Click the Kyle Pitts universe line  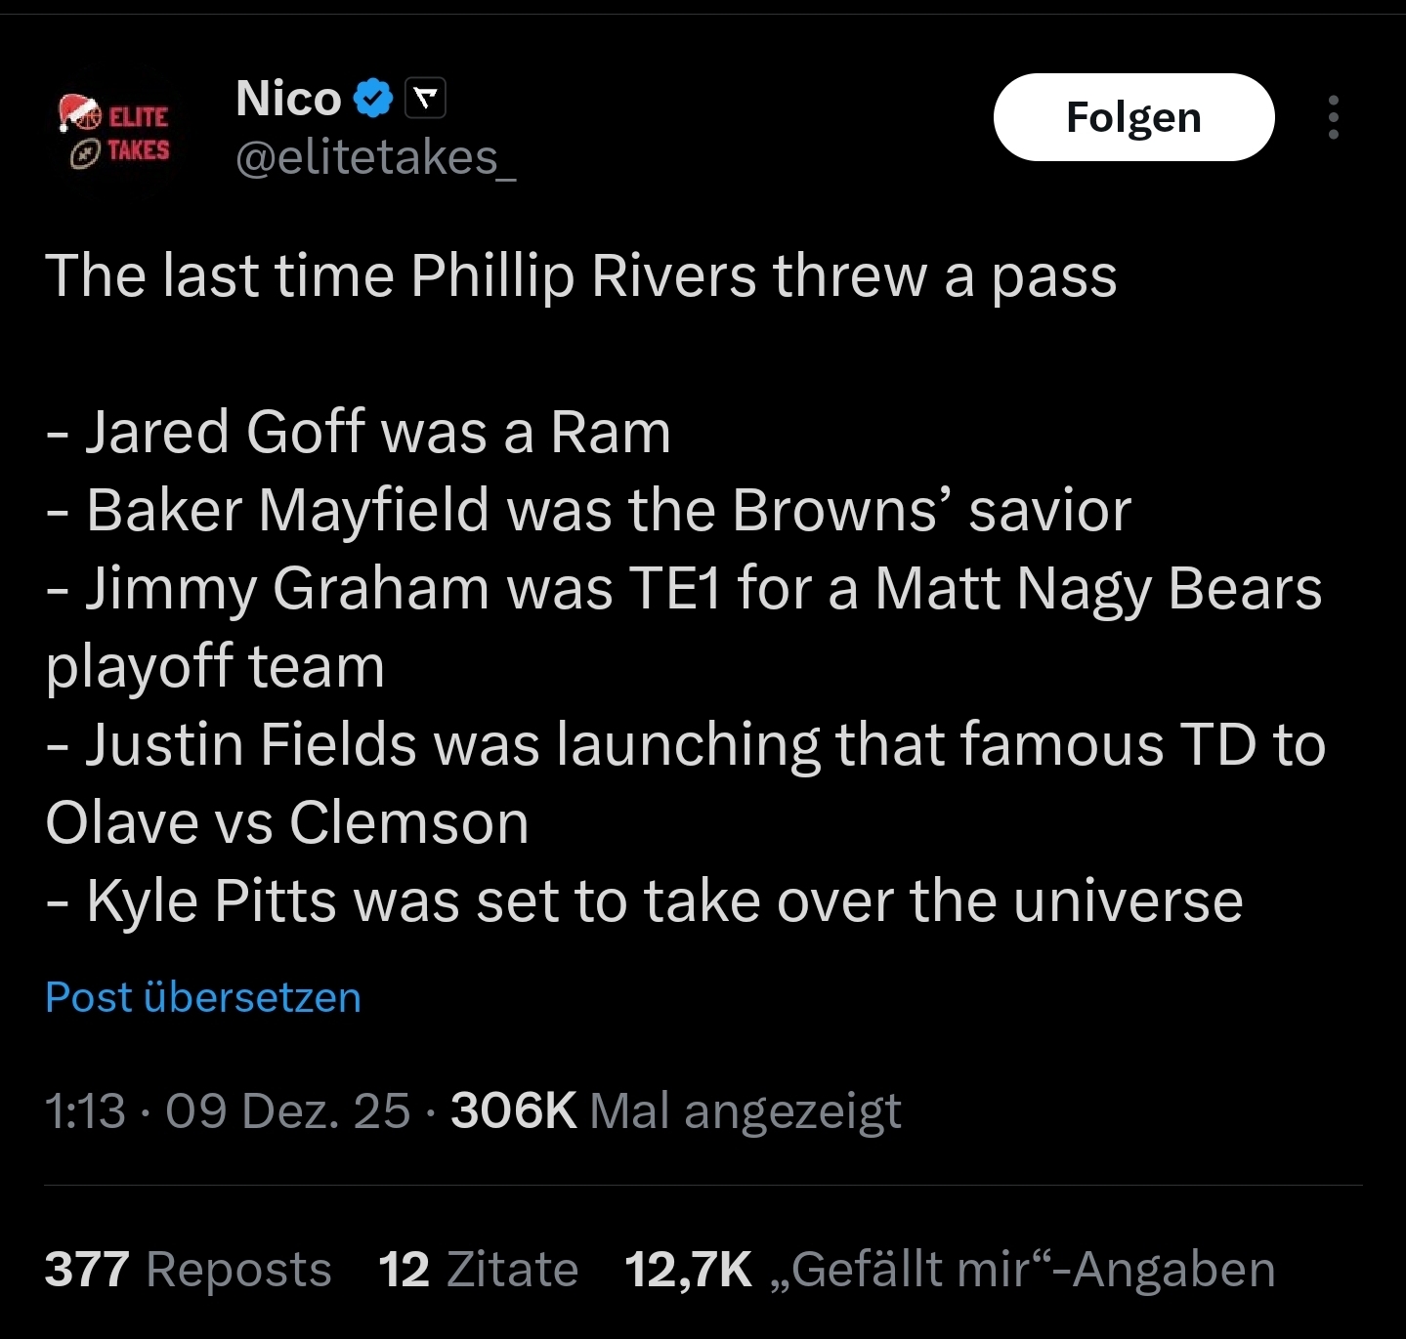point(645,900)
